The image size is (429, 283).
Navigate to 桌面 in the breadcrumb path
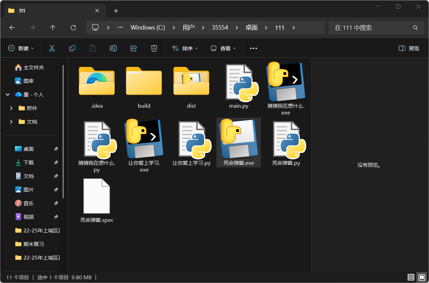pyautogui.click(x=251, y=28)
